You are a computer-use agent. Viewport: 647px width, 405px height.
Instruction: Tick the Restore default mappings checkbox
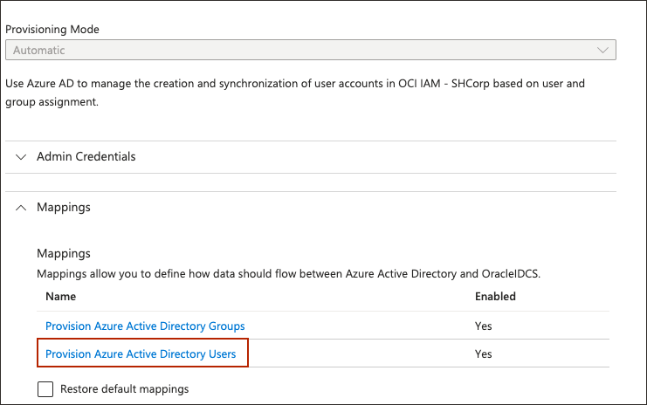click(x=46, y=388)
